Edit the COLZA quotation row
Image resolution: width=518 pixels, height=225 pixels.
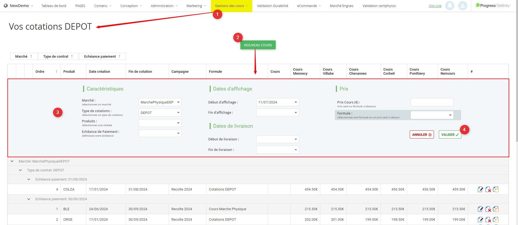480,189
